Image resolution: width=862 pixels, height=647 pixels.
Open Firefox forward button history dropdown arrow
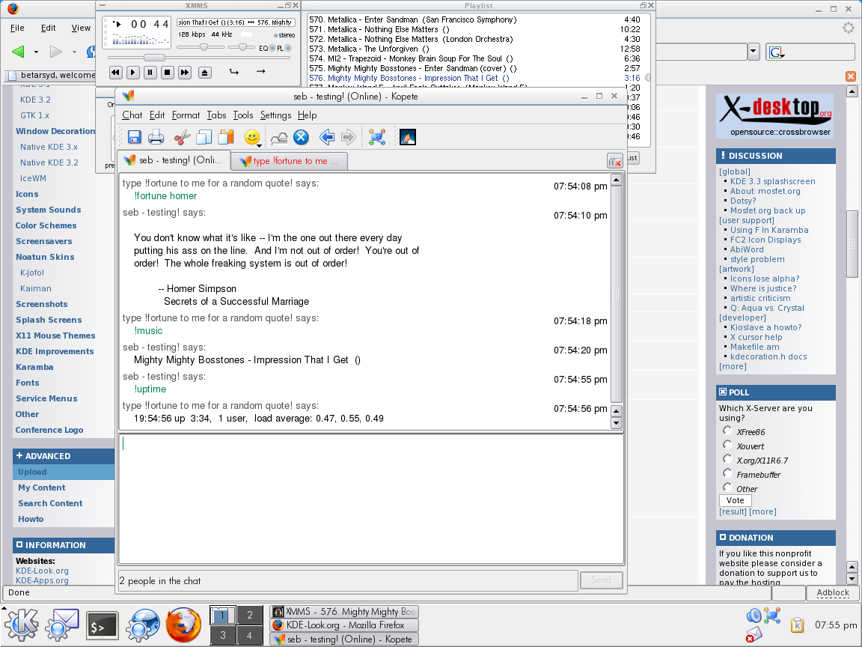click(74, 52)
